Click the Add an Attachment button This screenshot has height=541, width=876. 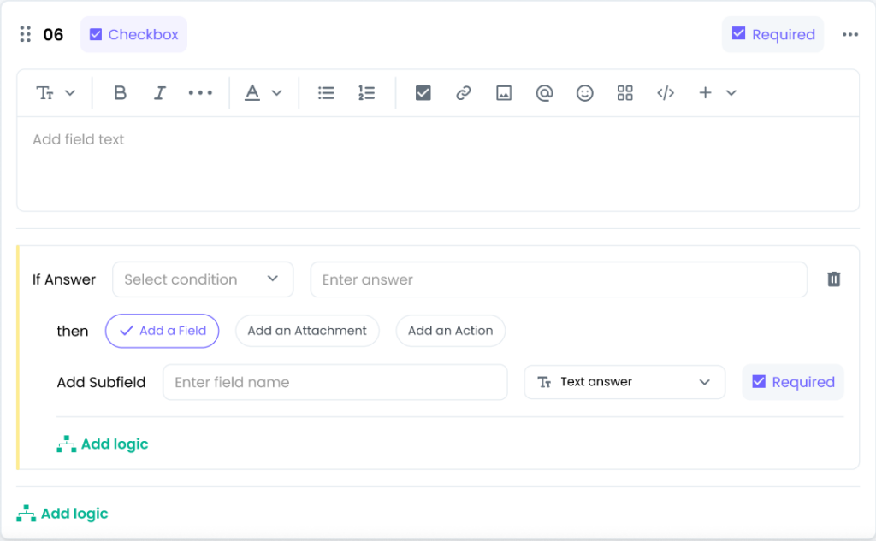point(307,331)
